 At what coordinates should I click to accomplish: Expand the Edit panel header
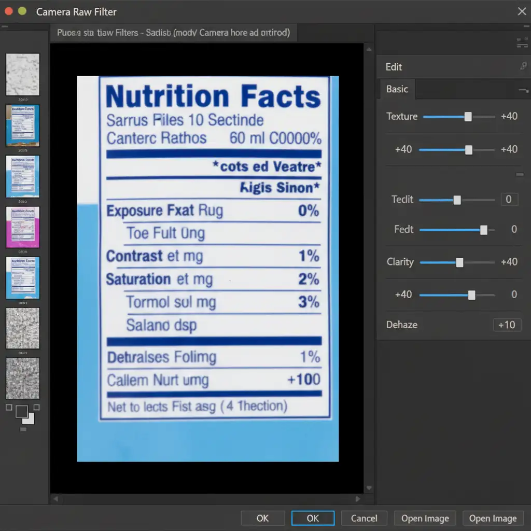(394, 67)
